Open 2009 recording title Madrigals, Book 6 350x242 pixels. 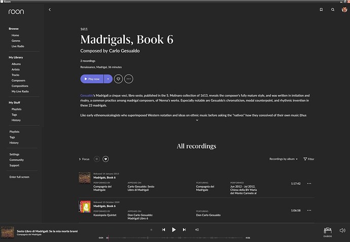(x=104, y=206)
